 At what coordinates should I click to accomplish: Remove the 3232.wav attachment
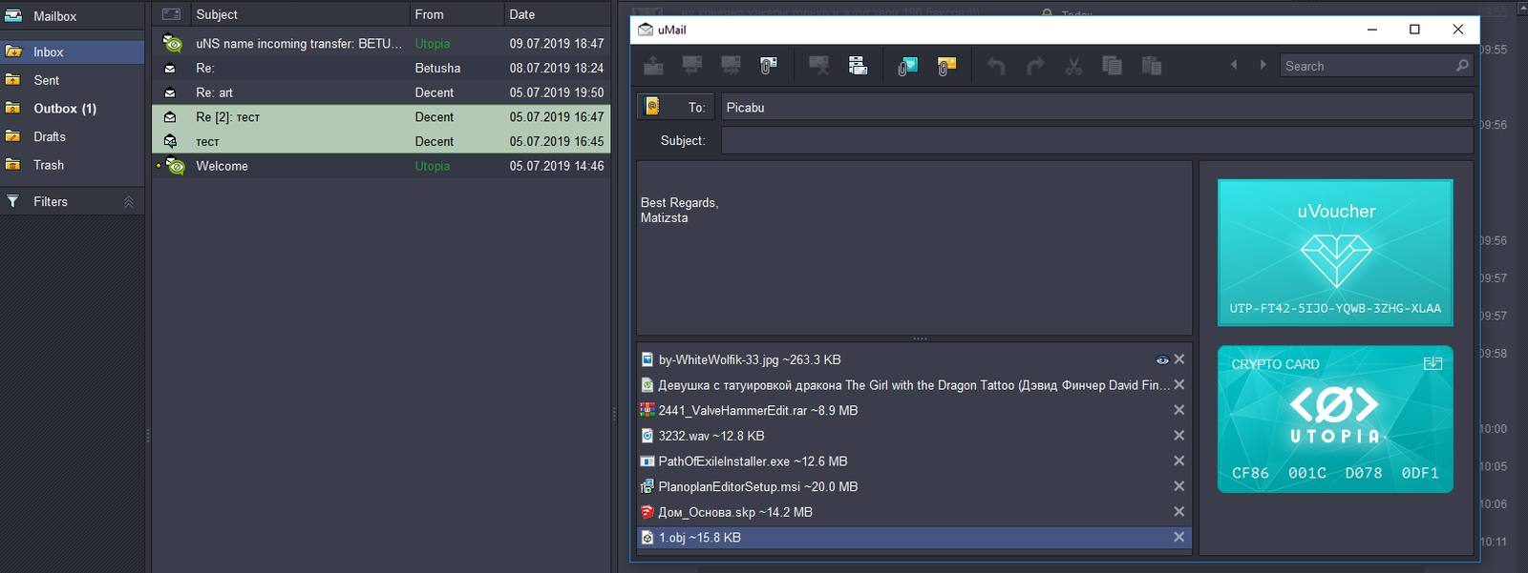(x=1179, y=436)
